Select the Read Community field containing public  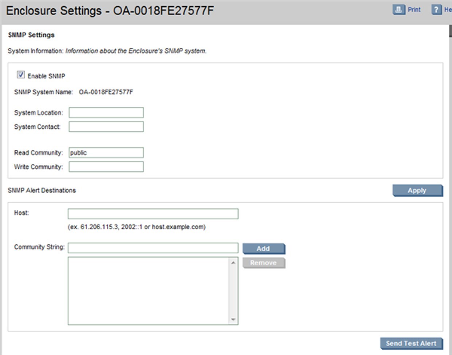click(x=106, y=152)
